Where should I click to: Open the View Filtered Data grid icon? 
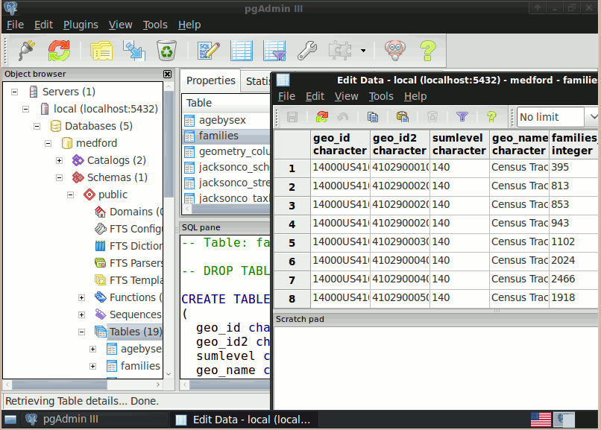click(x=274, y=51)
